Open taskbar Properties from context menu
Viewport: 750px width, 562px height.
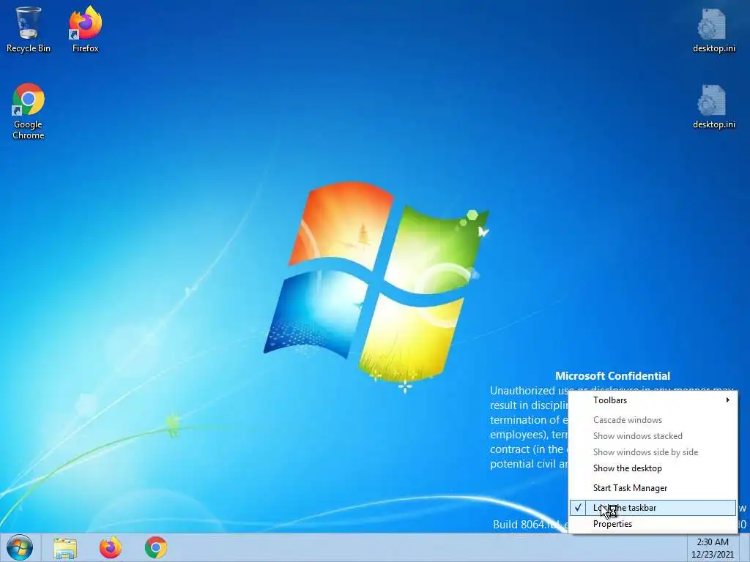click(653, 524)
